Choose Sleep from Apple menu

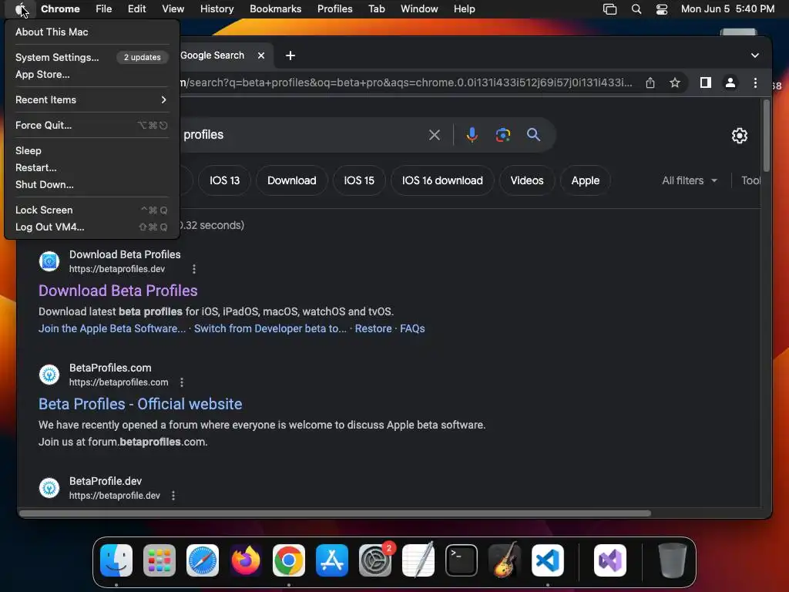(91, 150)
